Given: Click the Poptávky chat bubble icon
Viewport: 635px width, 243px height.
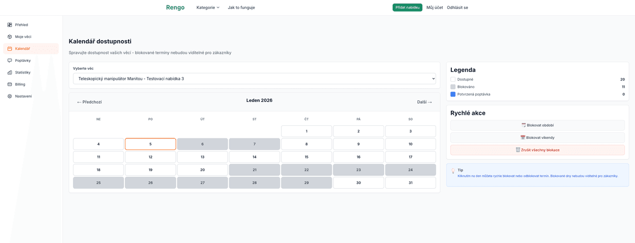Looking at the screenshot, I should [10, 60].
